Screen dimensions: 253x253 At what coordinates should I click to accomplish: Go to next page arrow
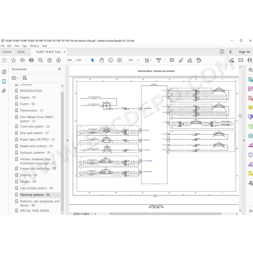59,60
